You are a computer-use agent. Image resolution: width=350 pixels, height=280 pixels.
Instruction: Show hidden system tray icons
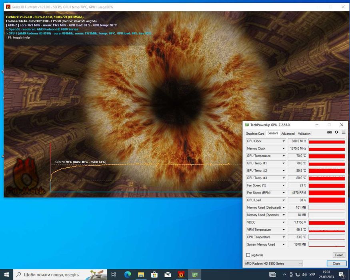click(x=284, y=274)
